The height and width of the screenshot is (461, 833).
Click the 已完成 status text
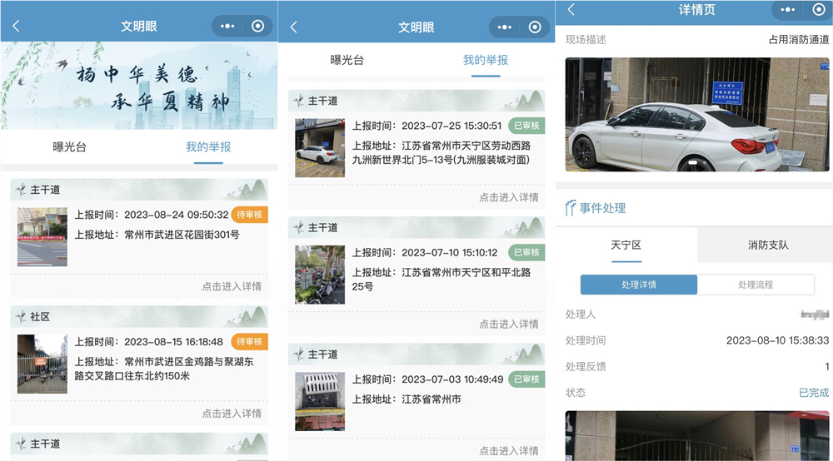[x=814, y=393]
